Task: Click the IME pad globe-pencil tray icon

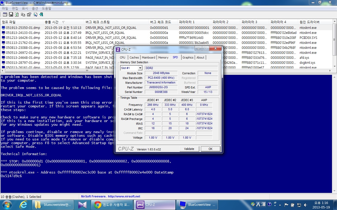Action: click(253, 204)
